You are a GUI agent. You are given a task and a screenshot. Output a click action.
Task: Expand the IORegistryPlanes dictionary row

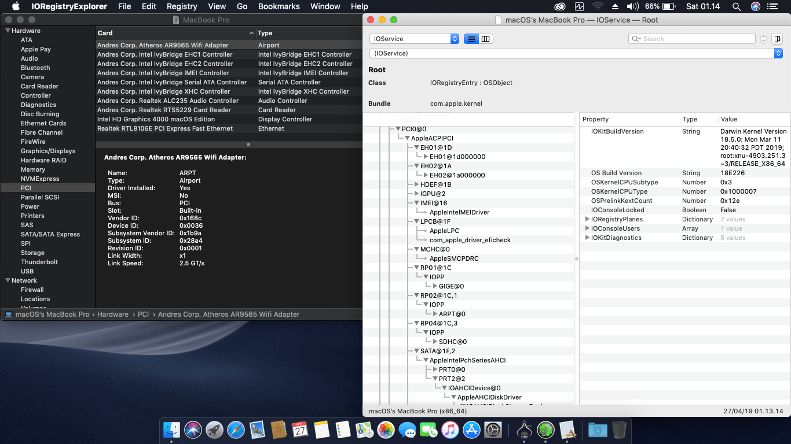click(x=587, y=219)
